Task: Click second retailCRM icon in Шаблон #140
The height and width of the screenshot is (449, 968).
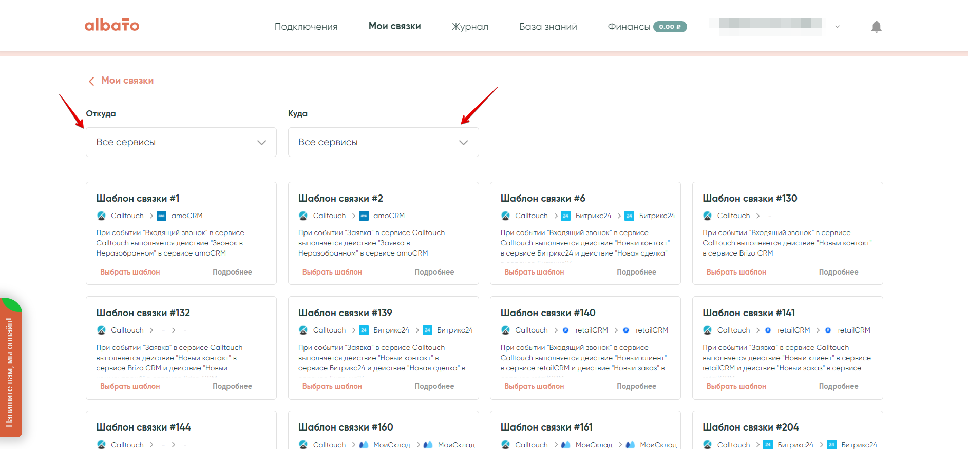Action: [x=626, y=330]
